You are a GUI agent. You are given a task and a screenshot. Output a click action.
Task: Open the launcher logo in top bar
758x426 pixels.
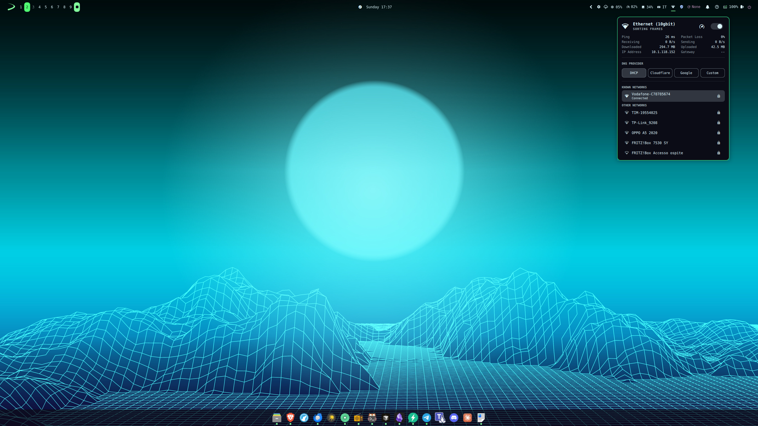pos(11,7)
